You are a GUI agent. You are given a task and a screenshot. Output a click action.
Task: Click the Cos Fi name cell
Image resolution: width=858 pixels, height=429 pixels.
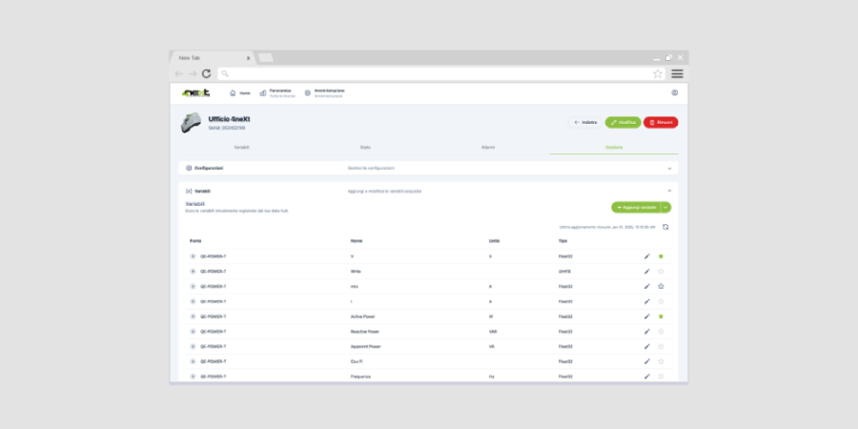tap(357, 361)
